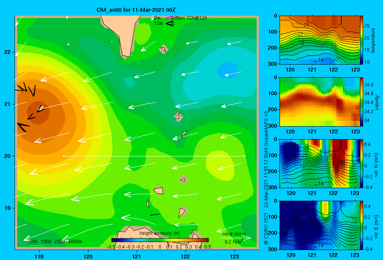Image resolution: width=383 pixels, height=260 pixels.
Task: Click the '119' longitude label on main map
Action: 39,256
